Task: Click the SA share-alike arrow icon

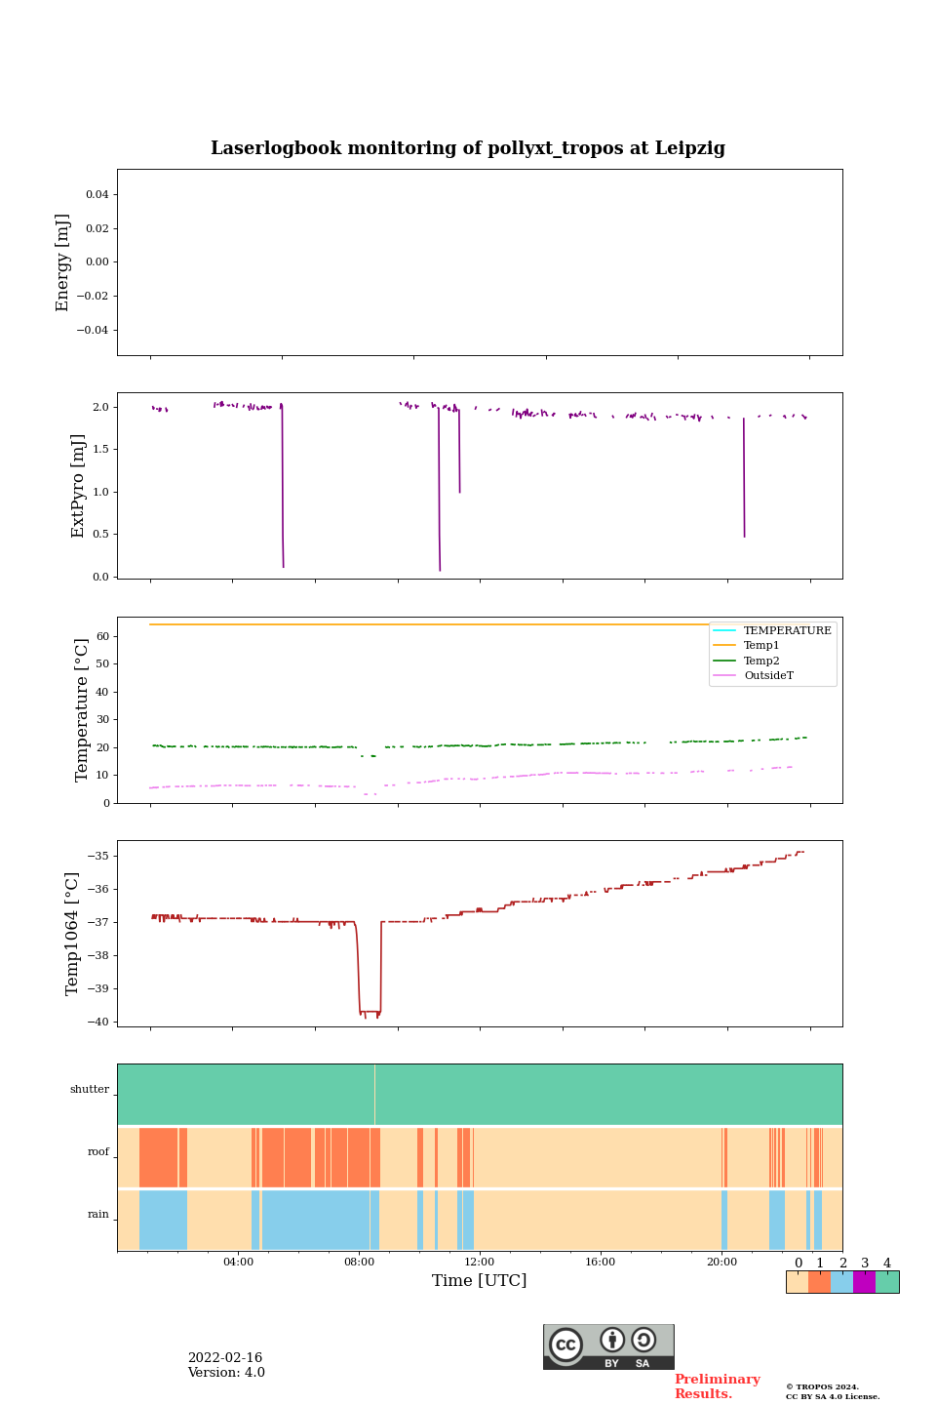Action: click(643, 1341)
